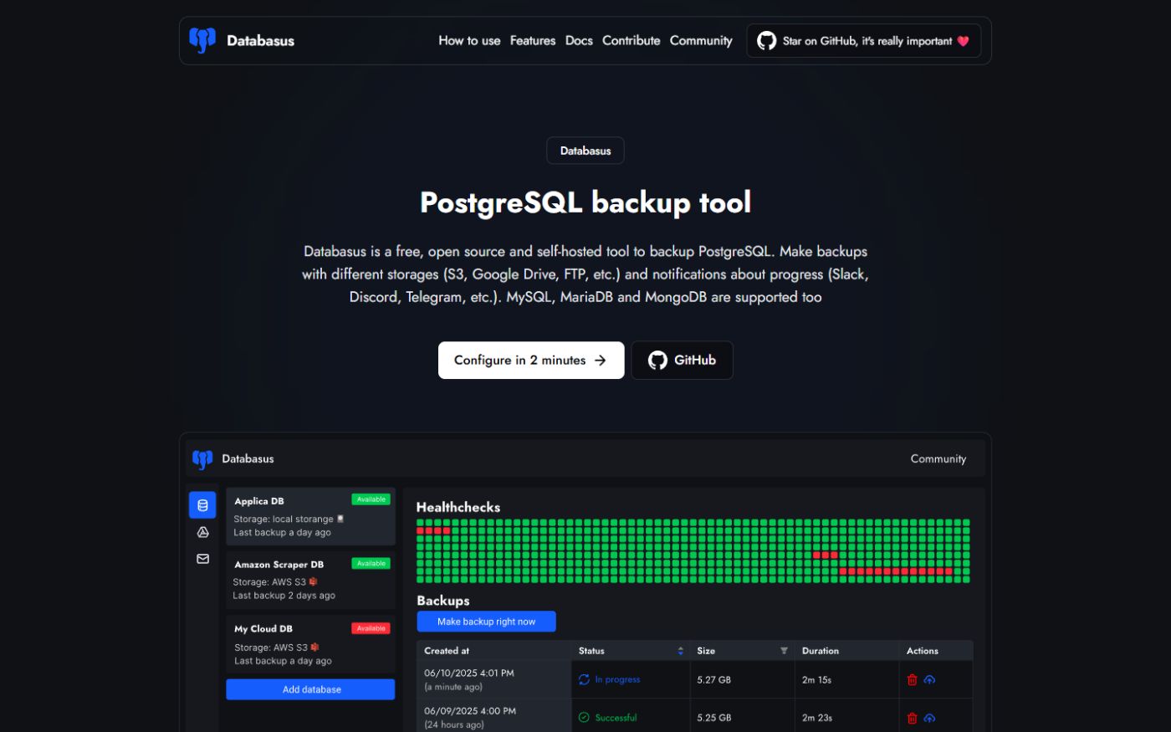Click the Add database button
Image resolution: width=1171 pixels, height=732 pixels.
[310, 689]
